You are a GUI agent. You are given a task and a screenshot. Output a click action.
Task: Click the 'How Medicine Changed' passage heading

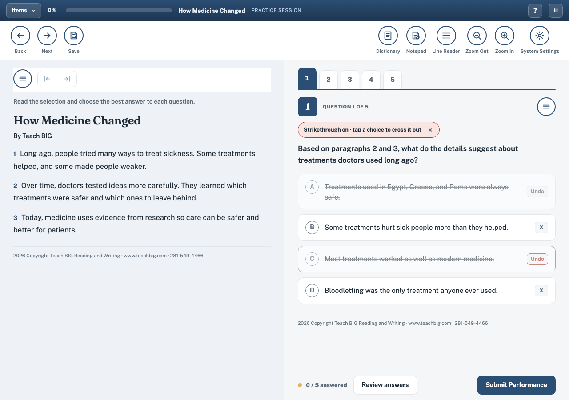[77, 120]
